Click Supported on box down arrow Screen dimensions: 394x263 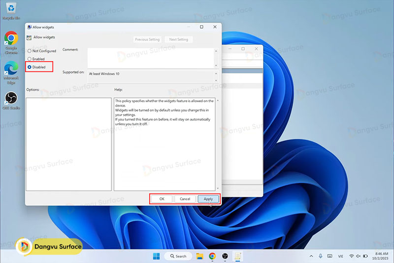coord(216,80)
